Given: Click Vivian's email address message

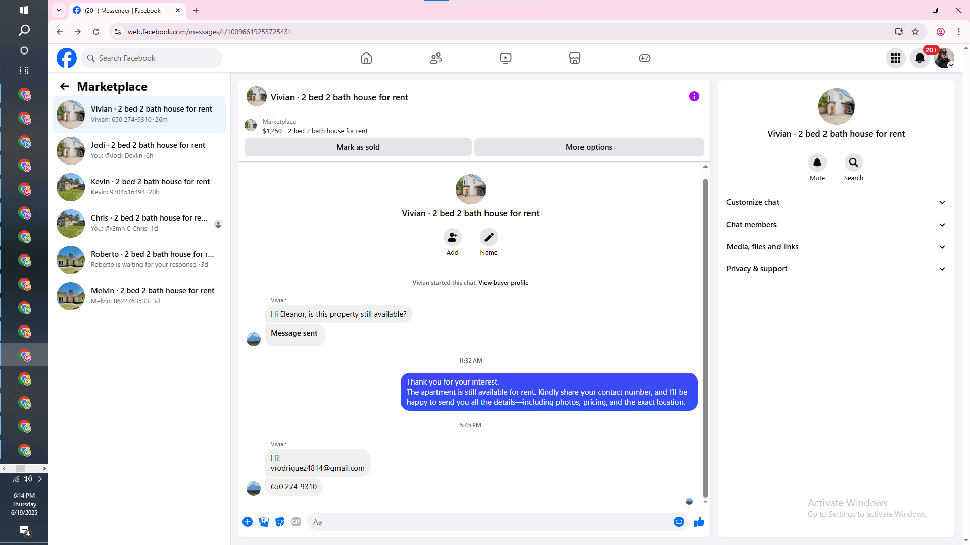Looking at the screenshot, I should tap(318, 468).
